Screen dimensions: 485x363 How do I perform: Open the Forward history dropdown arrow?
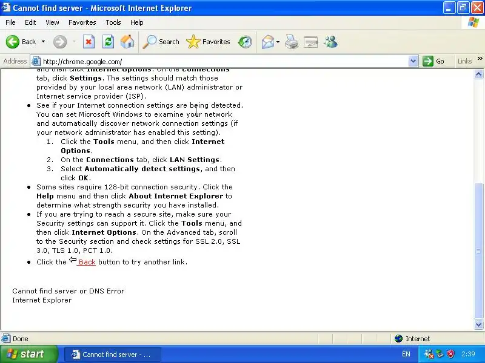(x=74, y=42)
